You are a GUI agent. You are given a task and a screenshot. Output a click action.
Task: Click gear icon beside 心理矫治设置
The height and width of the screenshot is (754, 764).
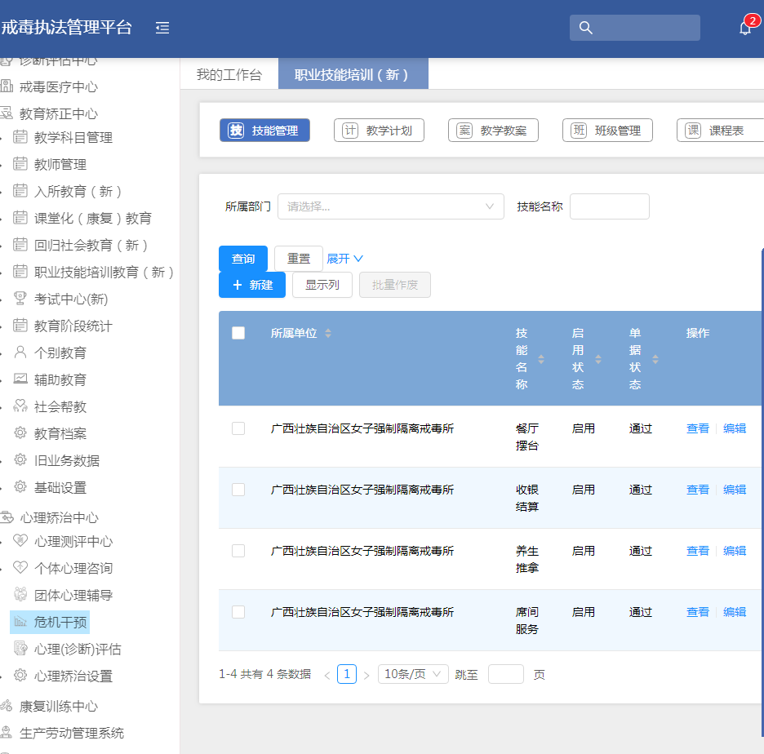pyautogui.click(x=20, y=675)
